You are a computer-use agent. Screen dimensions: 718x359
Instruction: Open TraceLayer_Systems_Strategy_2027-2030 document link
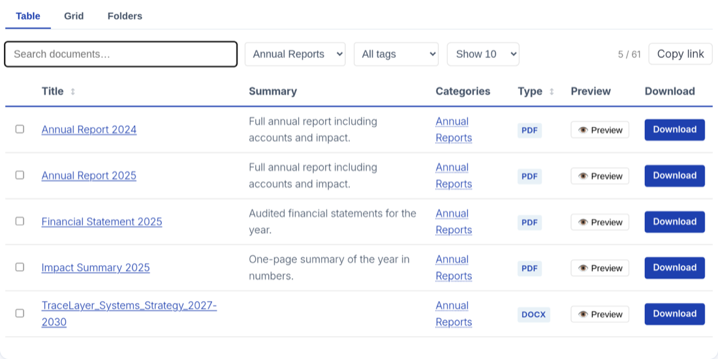tap(129, 314)
